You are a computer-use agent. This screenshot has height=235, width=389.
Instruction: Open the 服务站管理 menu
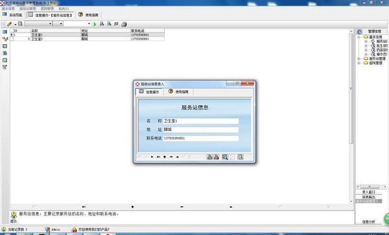point(27,8)
